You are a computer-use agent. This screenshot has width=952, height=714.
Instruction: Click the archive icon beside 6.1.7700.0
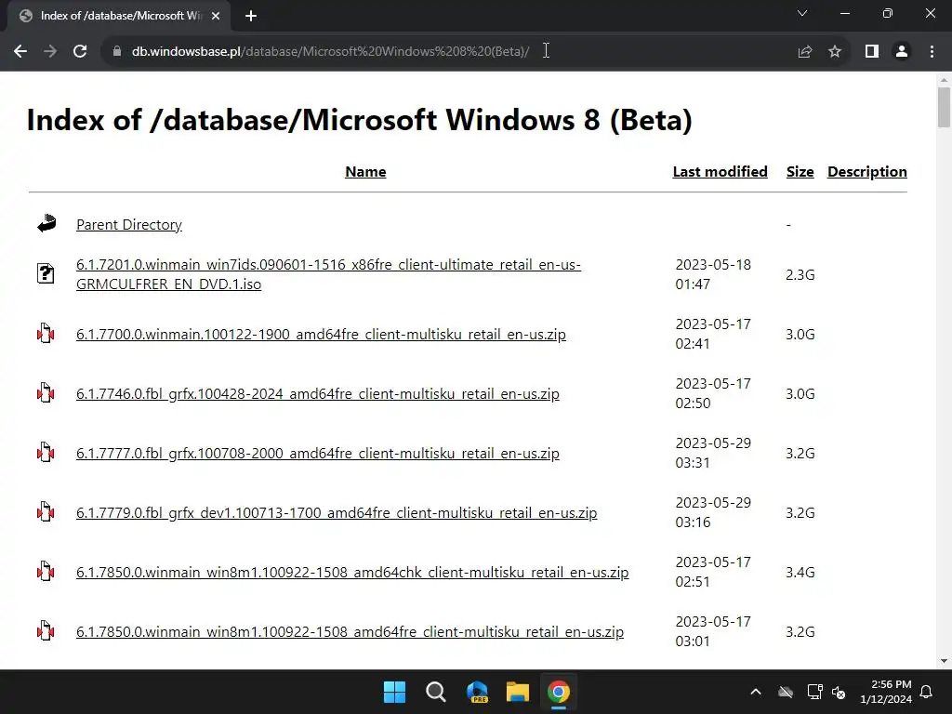[x=46, y=334]
